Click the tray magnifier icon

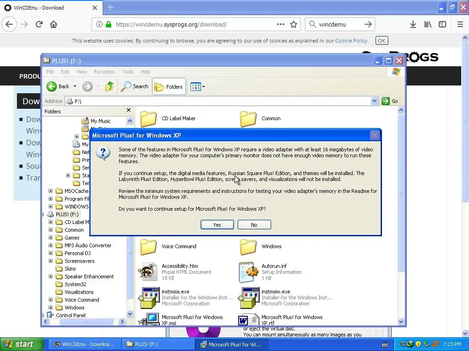click(435, 344)
